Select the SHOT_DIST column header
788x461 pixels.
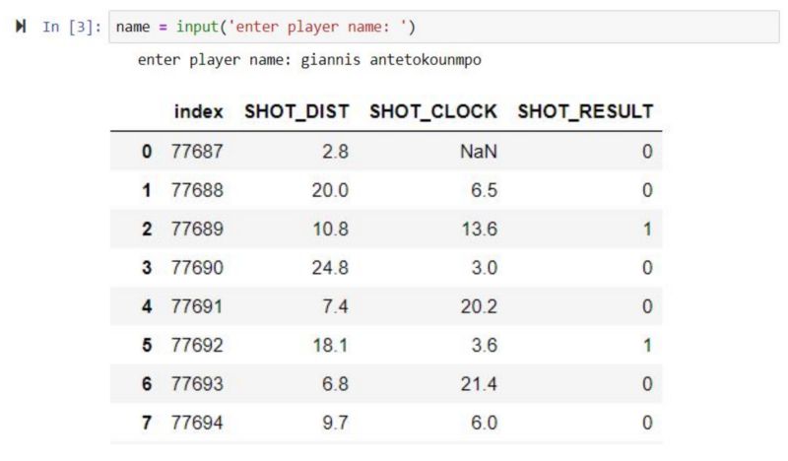point(296,112)
